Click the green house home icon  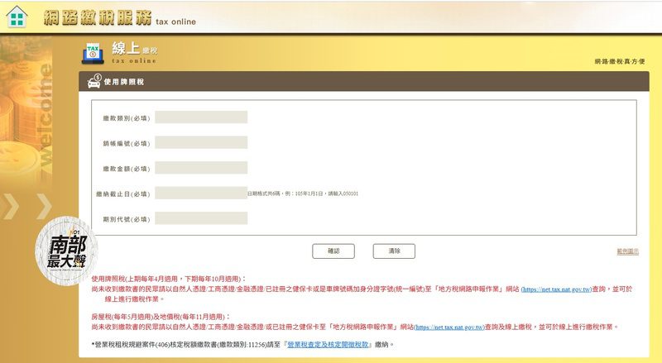click(17, 17)
